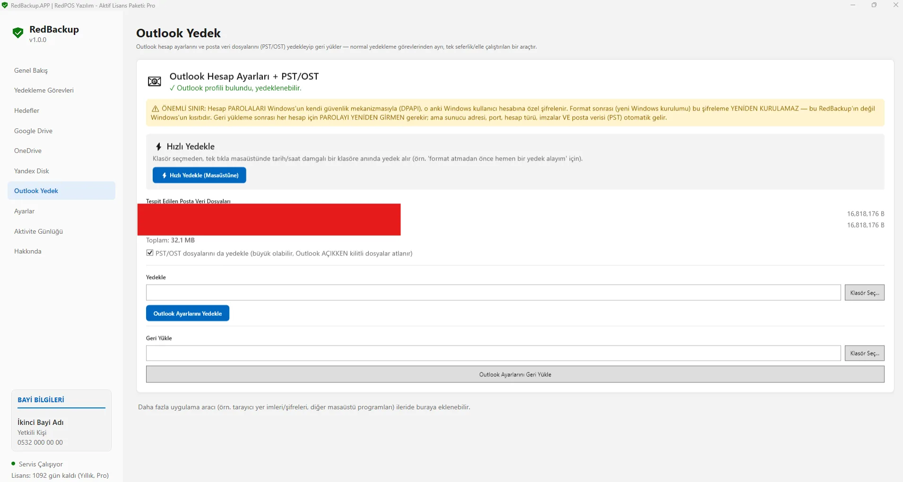Click Outlook Ayarlarını Geri Yükle button

pos(515,374)
